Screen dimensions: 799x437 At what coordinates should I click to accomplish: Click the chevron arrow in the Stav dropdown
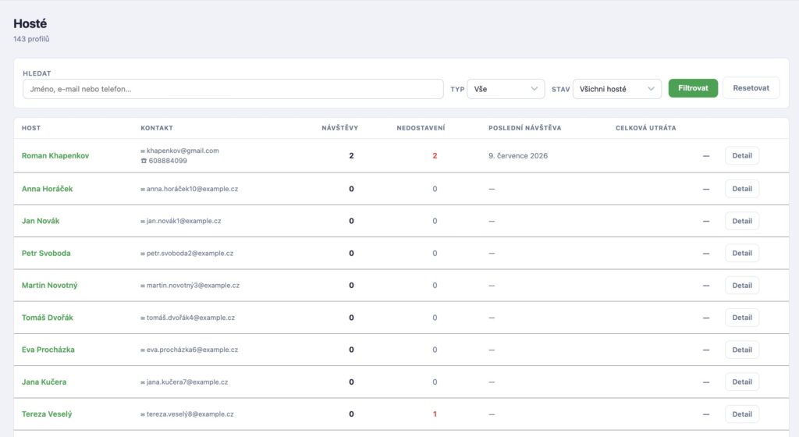point(651,89)
